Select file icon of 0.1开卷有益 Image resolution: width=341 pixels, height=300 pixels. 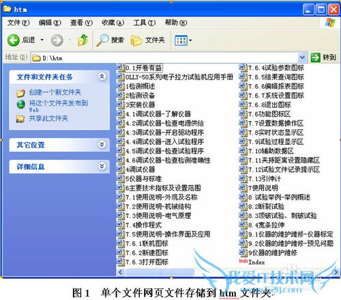(120, 68)
